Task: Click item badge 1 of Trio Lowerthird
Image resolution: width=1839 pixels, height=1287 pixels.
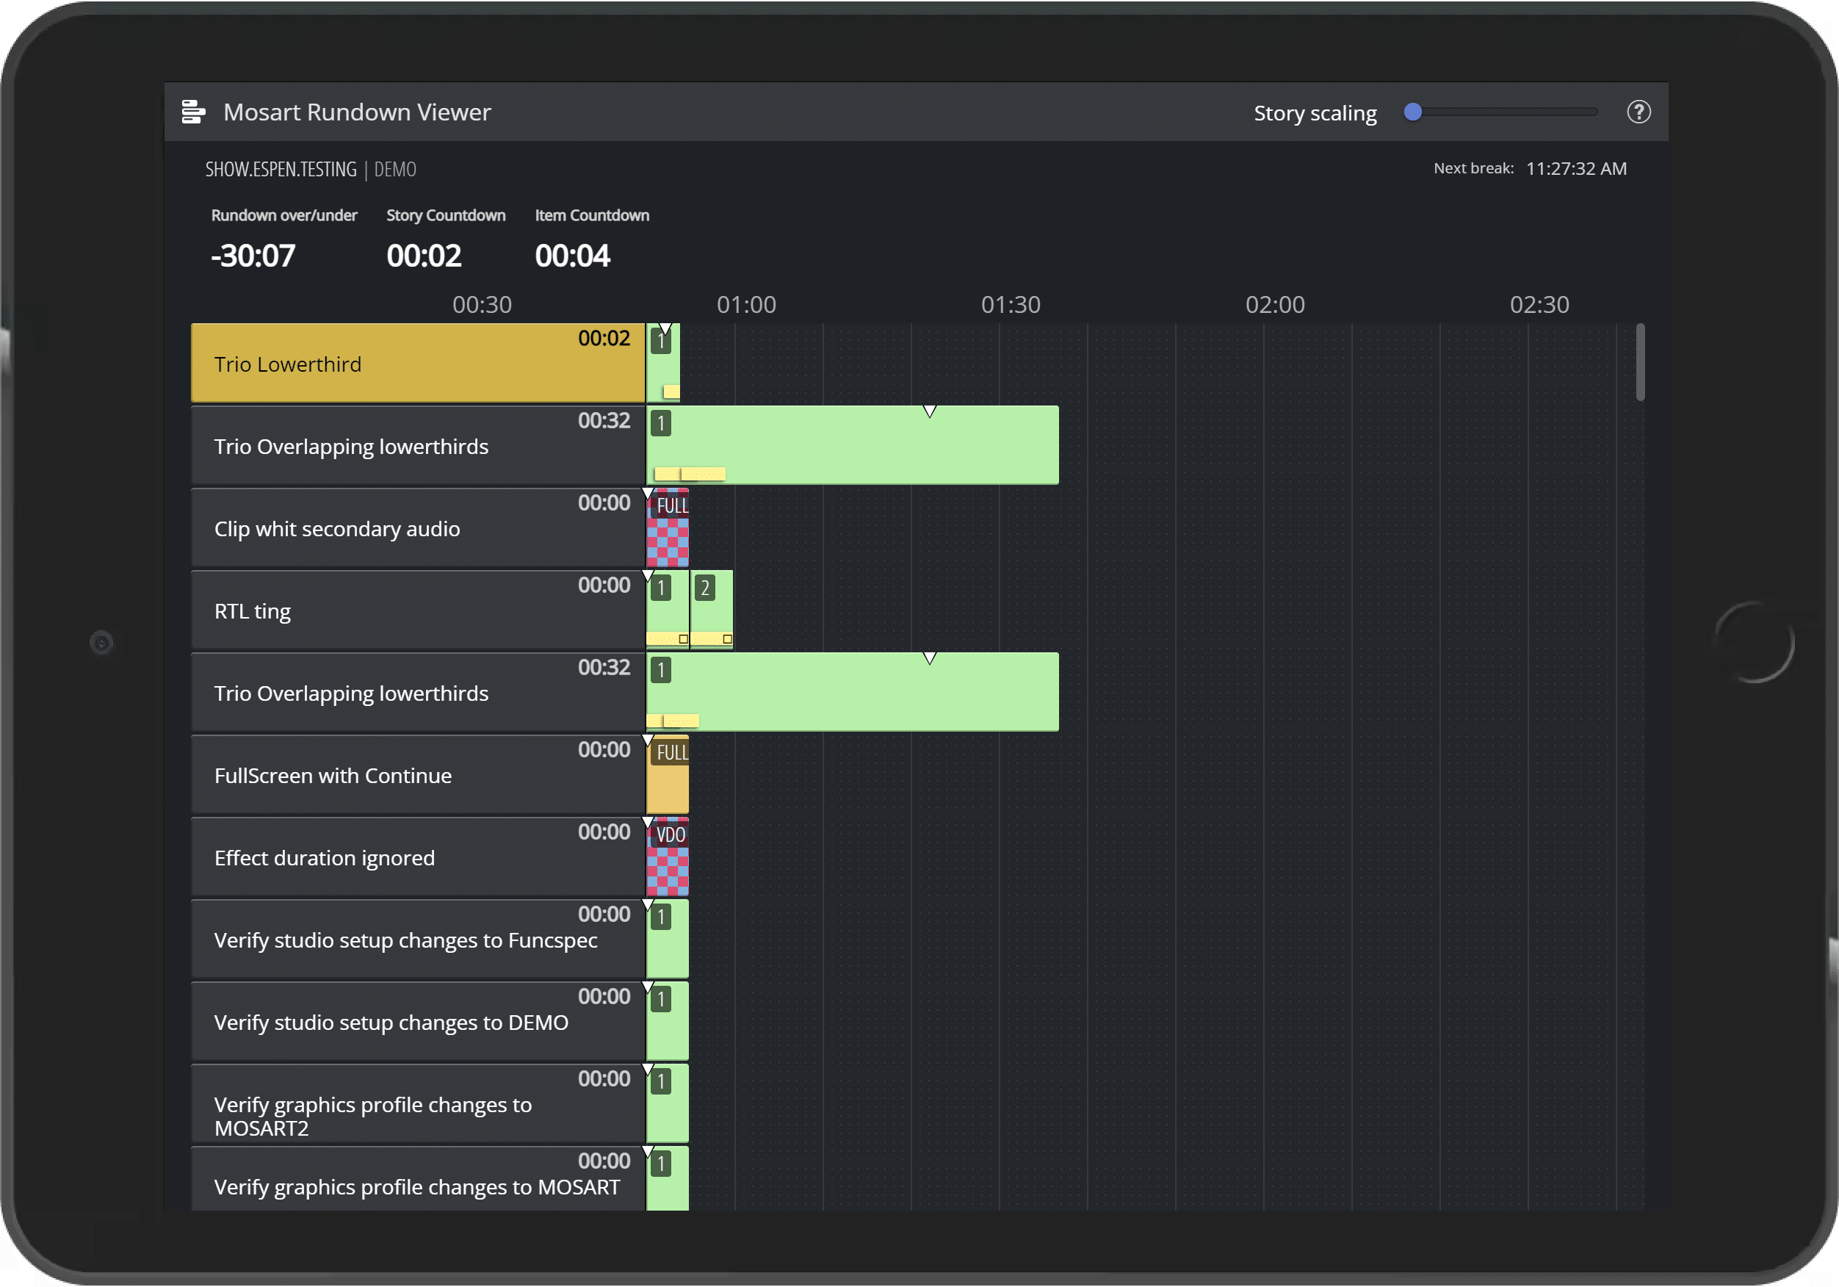Action: [661, 342]
